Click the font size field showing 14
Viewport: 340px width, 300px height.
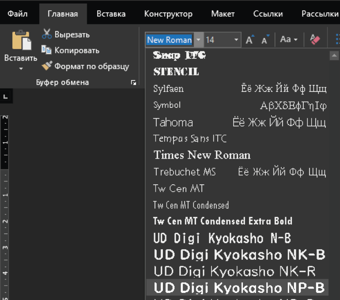tap(218, 40)
